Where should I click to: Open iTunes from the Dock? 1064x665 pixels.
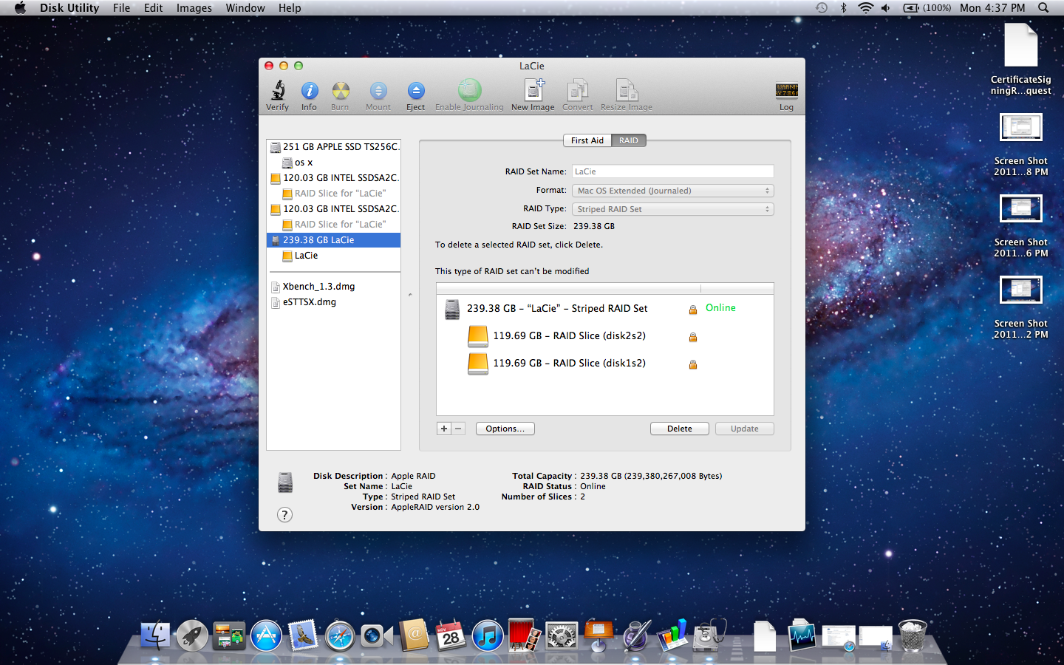(x=488, y=636)
